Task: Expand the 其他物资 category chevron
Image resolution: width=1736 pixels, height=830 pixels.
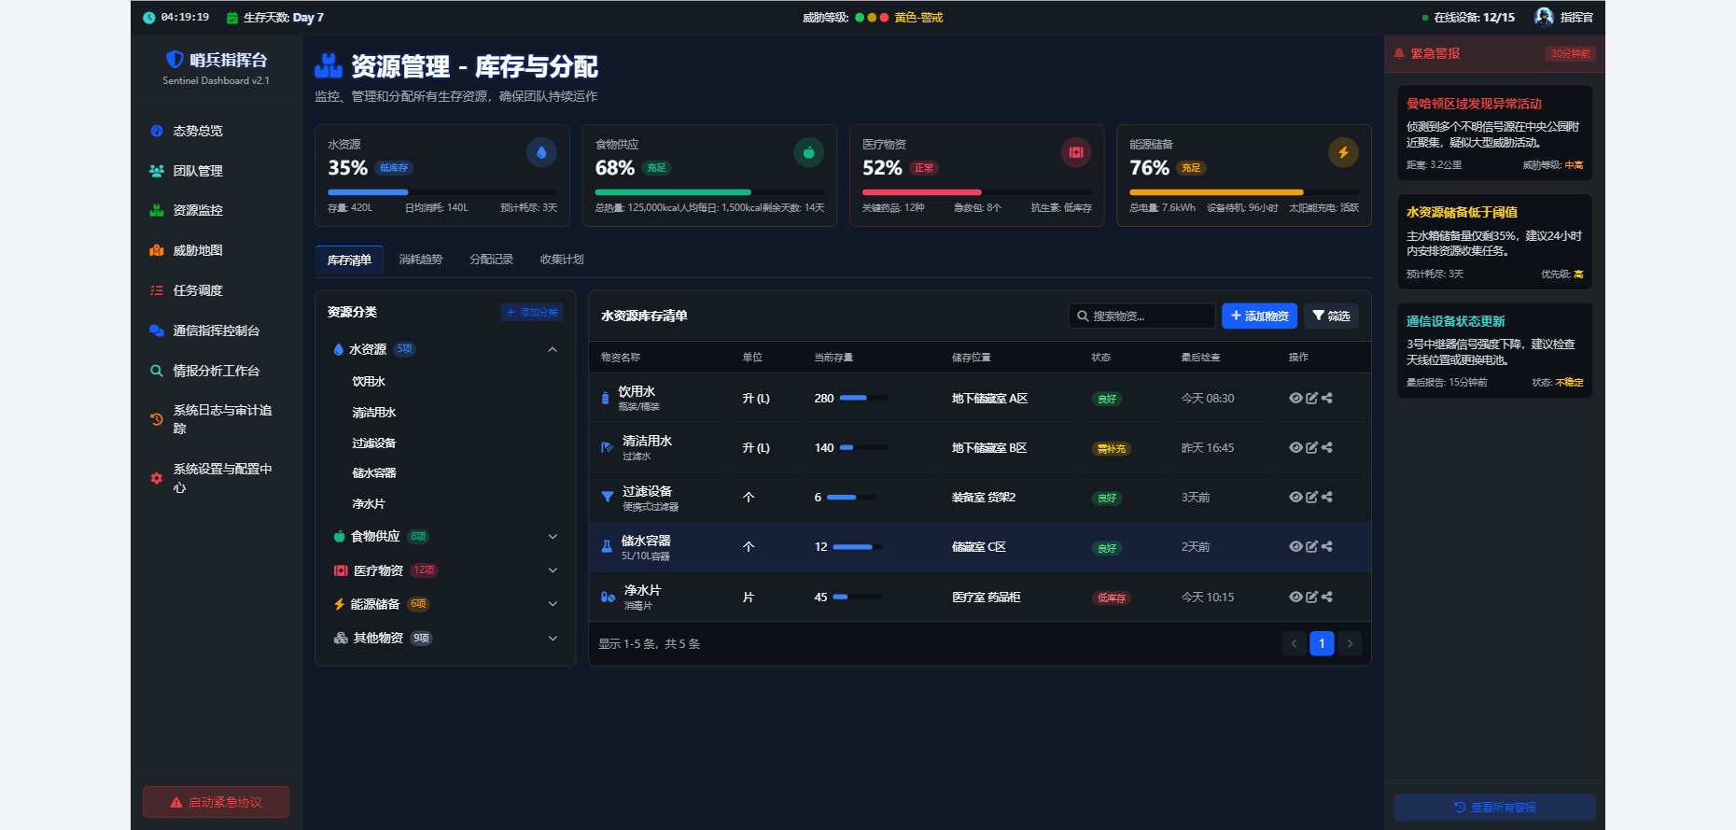Action: click(x=553, y=638)
